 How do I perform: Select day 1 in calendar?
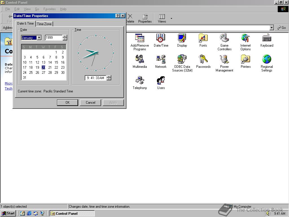[56, 52]
